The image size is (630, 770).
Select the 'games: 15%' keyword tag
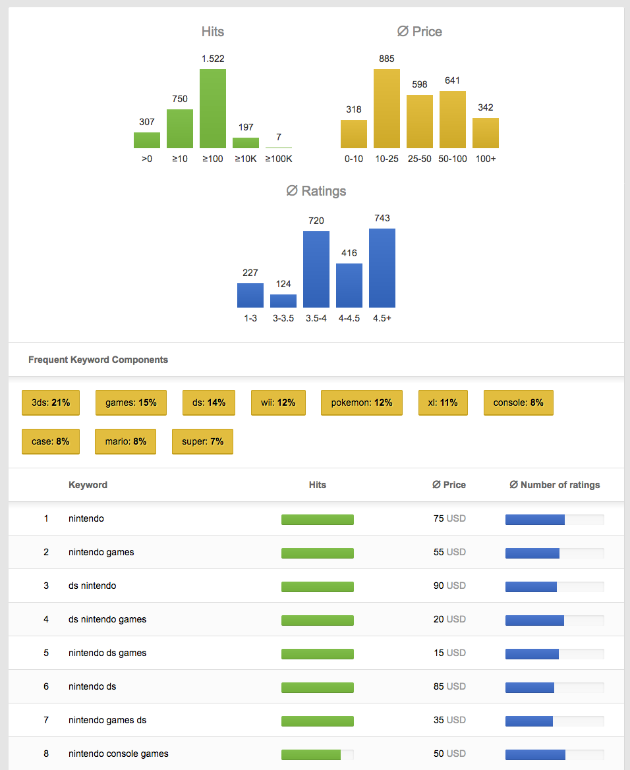(x=131, y=402)
